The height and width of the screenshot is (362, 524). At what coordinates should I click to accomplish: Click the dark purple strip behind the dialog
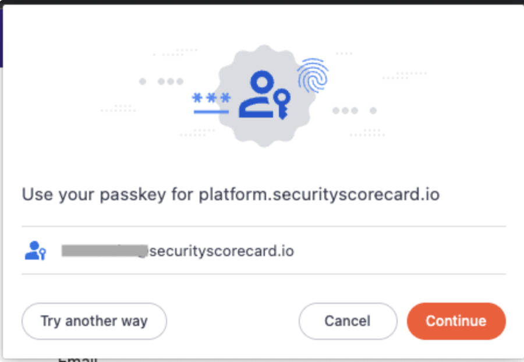2,35
